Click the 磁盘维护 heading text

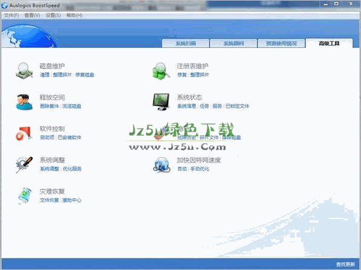coord(52,66)
